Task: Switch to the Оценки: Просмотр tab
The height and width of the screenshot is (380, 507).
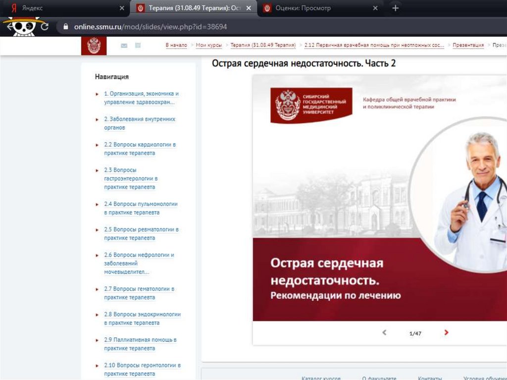Action: pos(320,8)
